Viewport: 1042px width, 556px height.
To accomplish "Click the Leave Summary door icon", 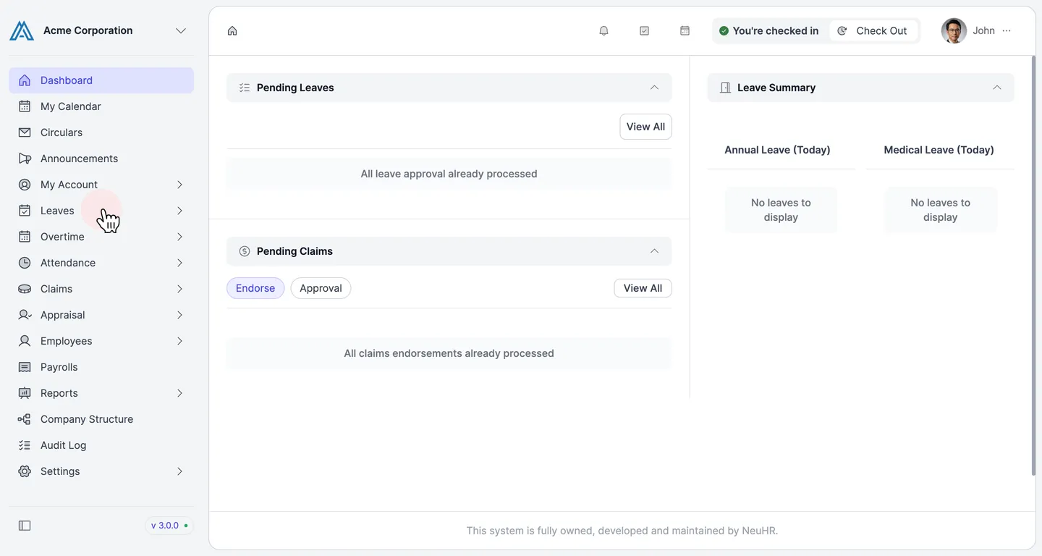I will [725, 88].
